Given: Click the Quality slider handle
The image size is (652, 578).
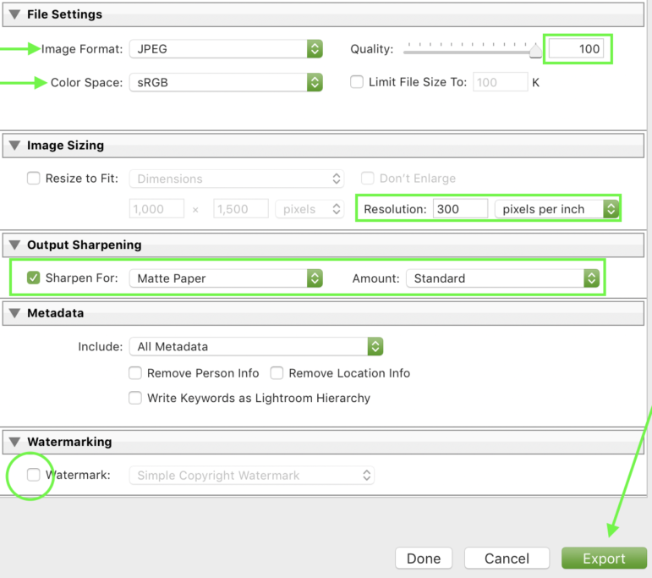Looking at the screenshot, I should coord(535,52).
